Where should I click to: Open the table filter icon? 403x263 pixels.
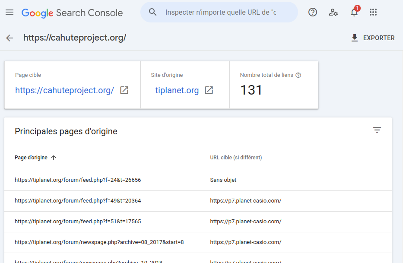[377, 130]
